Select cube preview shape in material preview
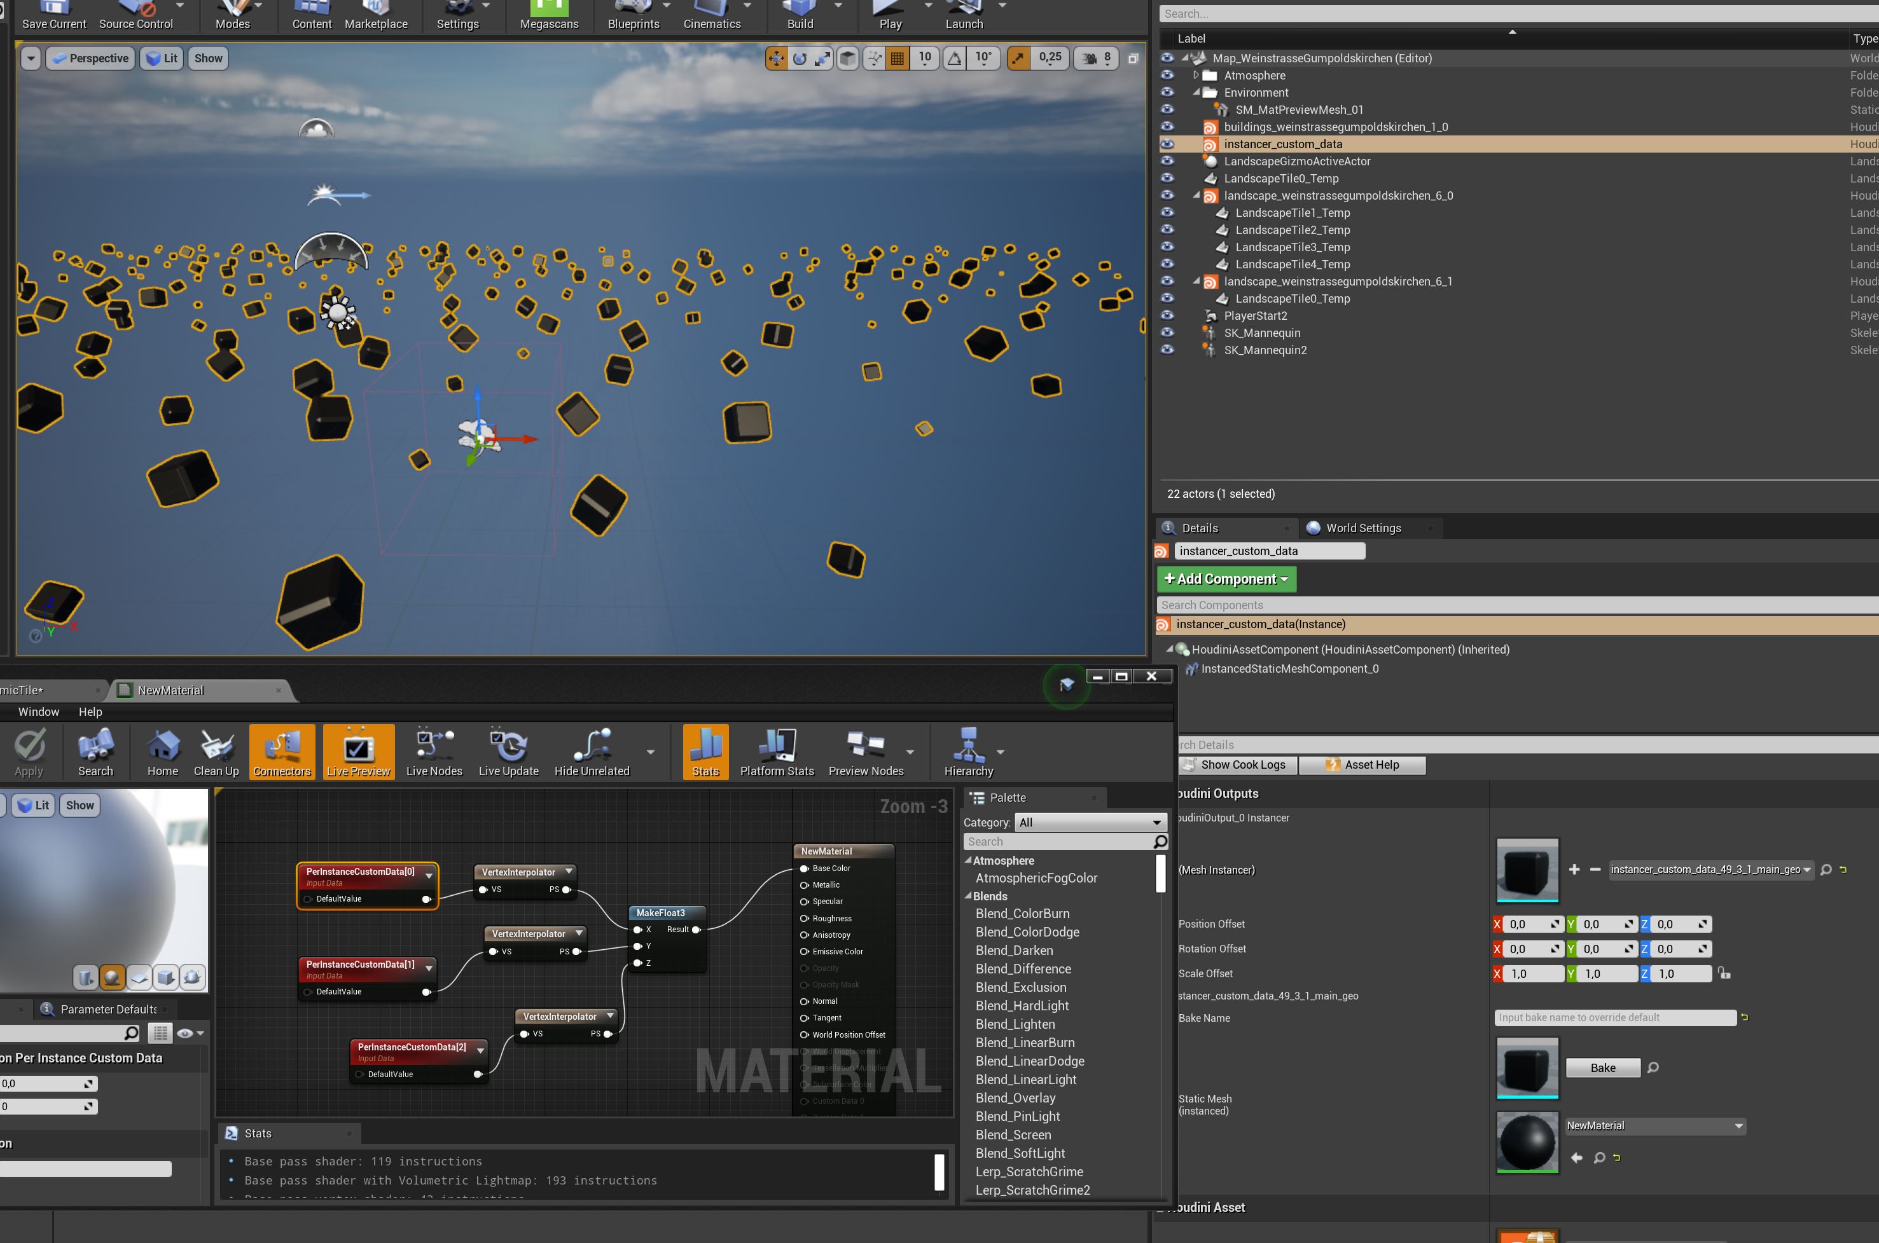This screenshot has height=1243, width=1879. pos(166,977)
